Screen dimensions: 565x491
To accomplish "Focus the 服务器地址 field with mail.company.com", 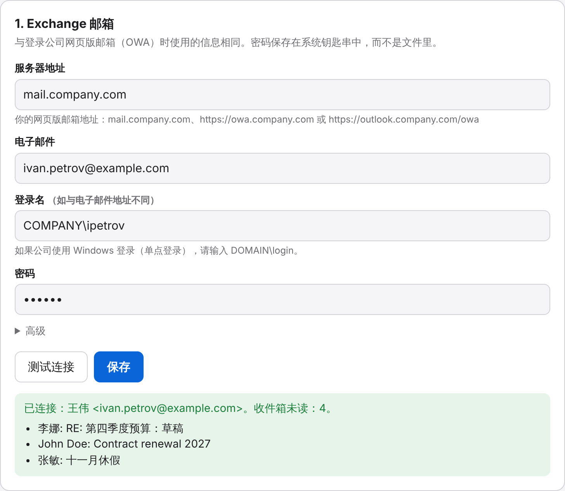I will coord(282,95).
